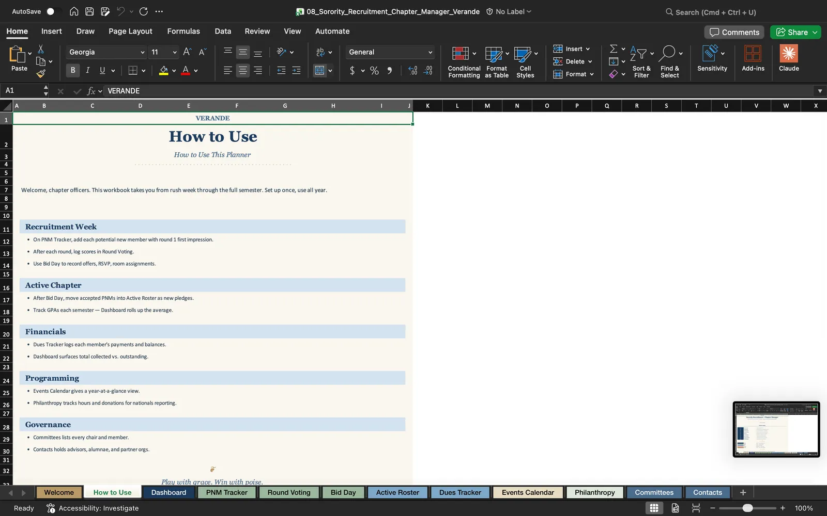The width and height of the screenshot is (827, 516).
Task: Open Sort & Filter
Action: (x=641, y=62)
